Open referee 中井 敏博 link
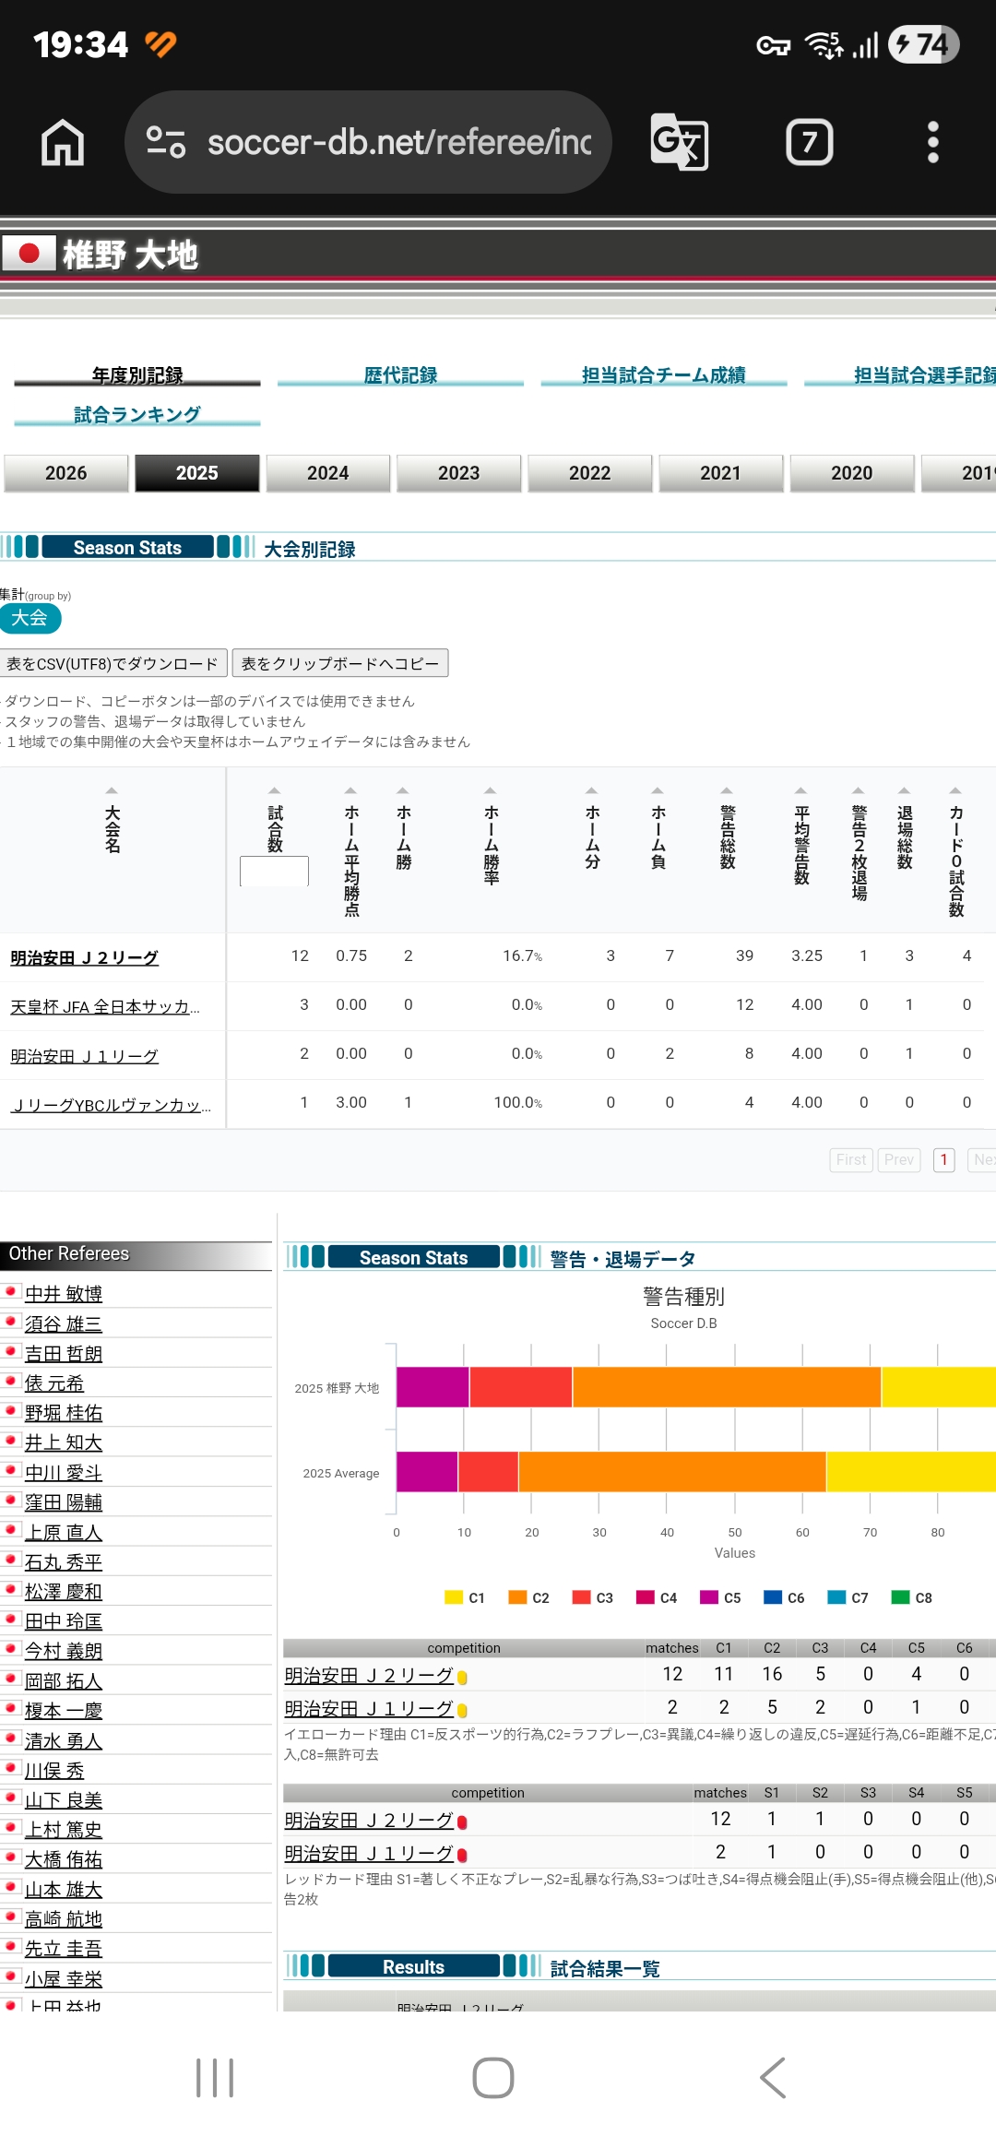Viewport: 996px width, 2136px height. pyautogui.click(x=64, y=1294)
